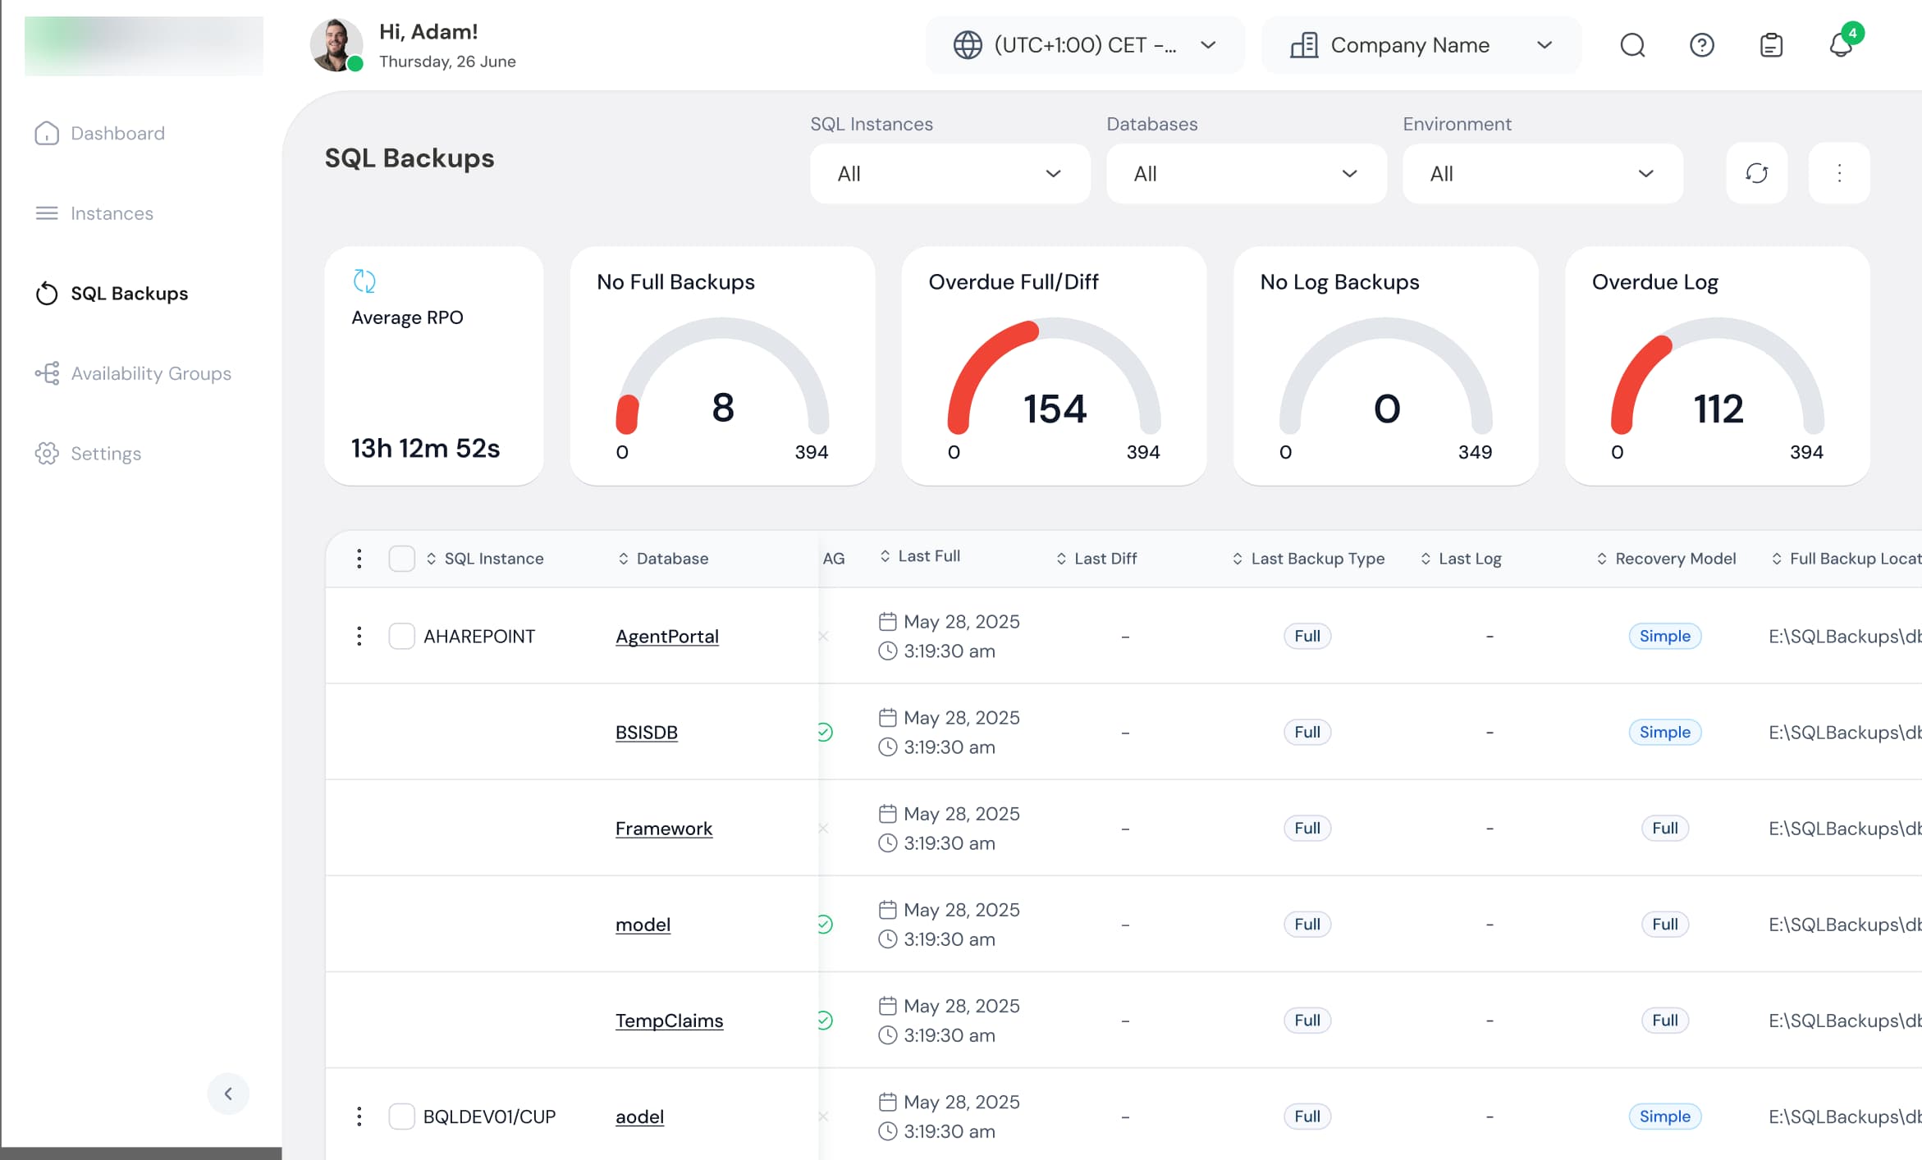
Task: Click the AG column header
Action: (x=834, y=559)
